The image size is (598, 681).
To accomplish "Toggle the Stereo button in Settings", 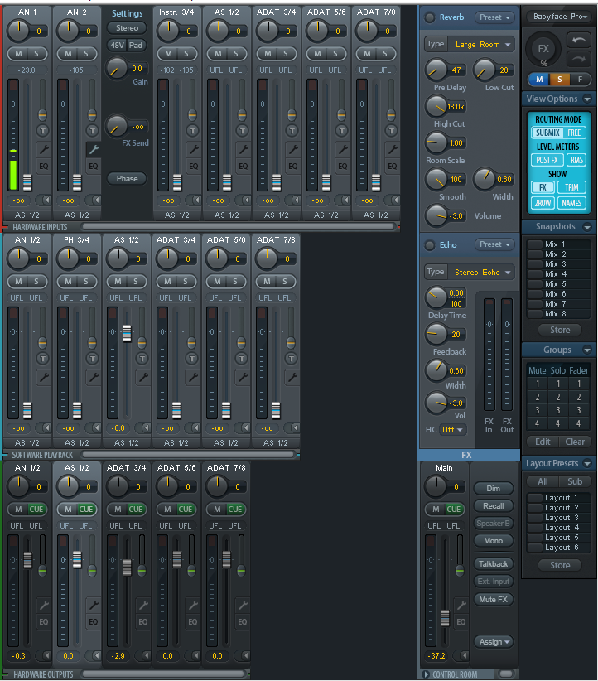I will (127, 28).
